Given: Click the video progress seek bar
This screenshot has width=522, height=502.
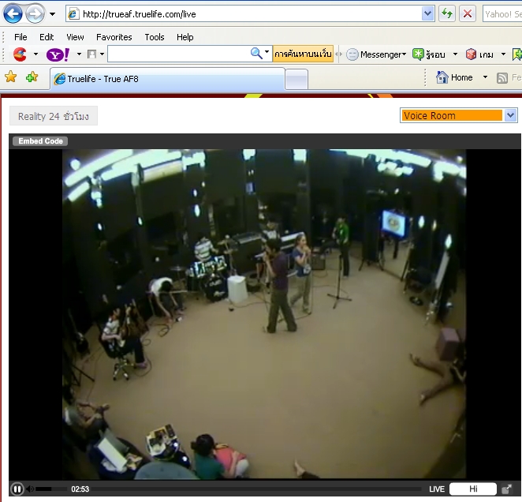Looking at the screenshot, I should 257,489.
